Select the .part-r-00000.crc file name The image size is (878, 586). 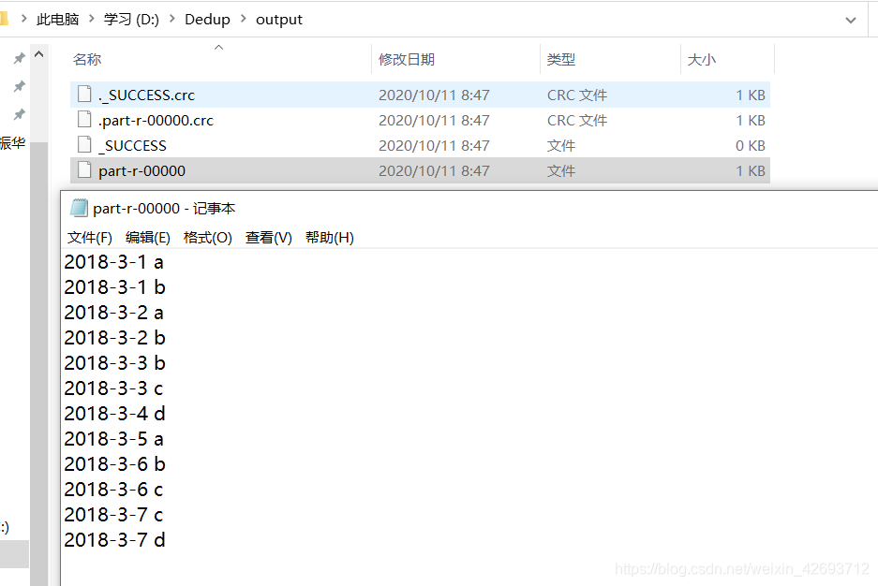156,120
